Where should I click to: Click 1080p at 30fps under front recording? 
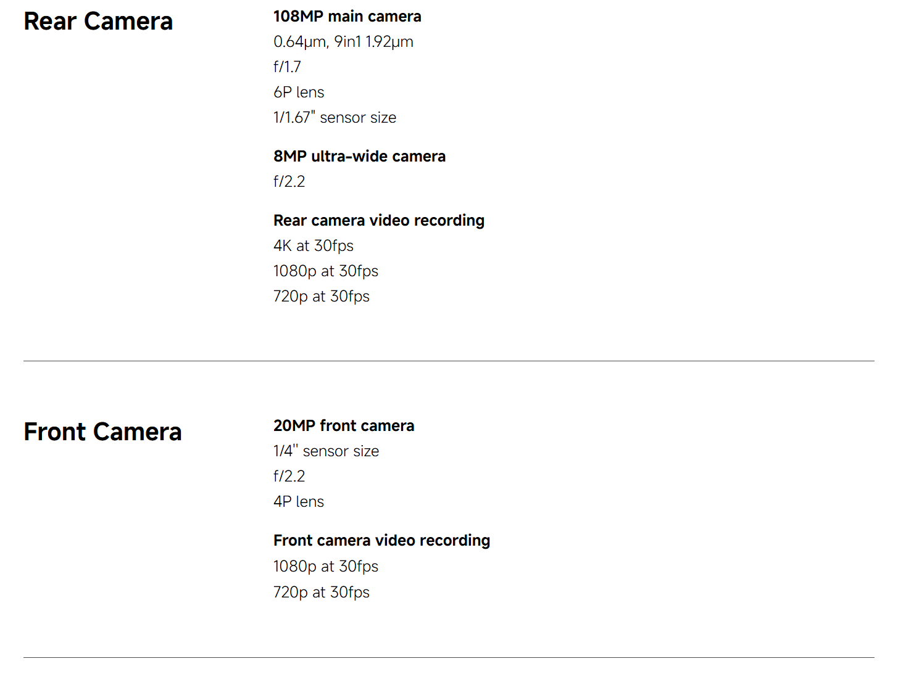point(325,567)
